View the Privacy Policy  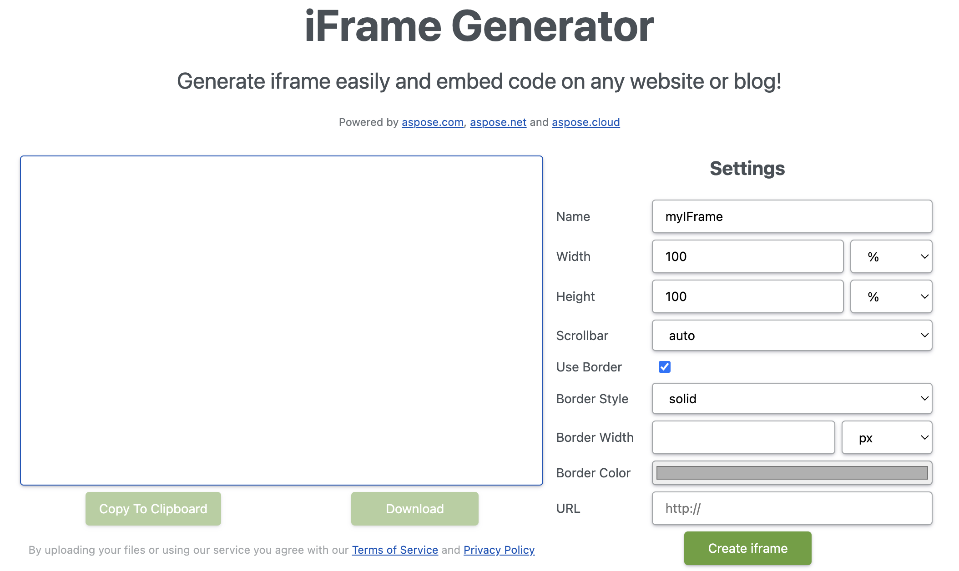click(x=499, y=550)
